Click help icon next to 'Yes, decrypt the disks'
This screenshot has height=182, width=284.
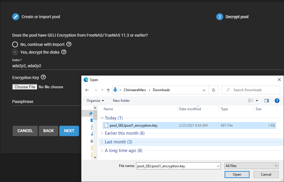click(x=64, y=52)
